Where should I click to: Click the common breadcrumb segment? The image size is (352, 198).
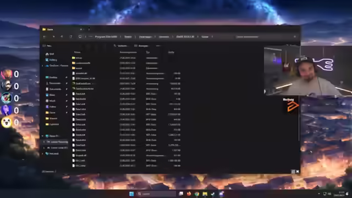coord(164,37)
